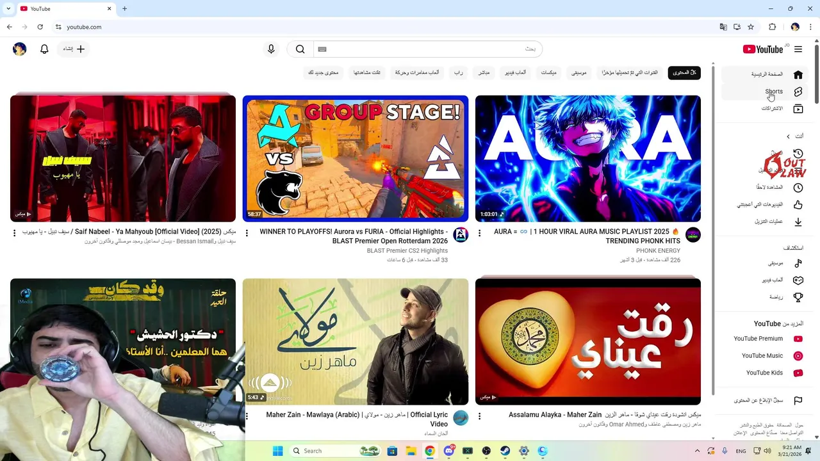This screenshot has height=461, width=820.
Task: Open options menu for Aurora vs FURIA video
Action: point(247,233)
